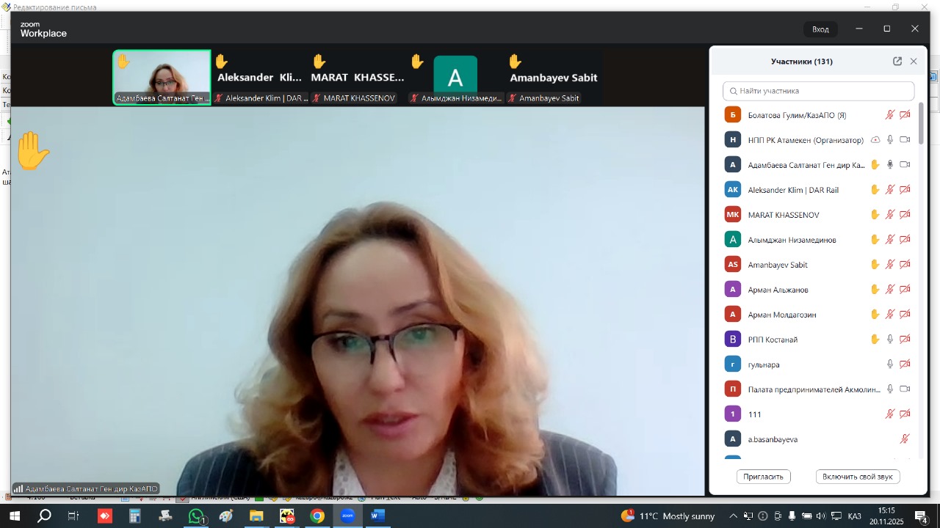Click raised hand icon next to Aleksander Klim

point(875,190)
